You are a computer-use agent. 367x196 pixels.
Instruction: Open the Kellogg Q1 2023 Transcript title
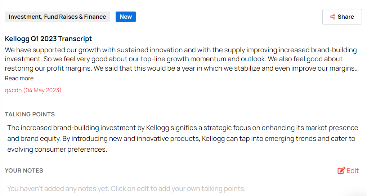(x=48, y=39)
